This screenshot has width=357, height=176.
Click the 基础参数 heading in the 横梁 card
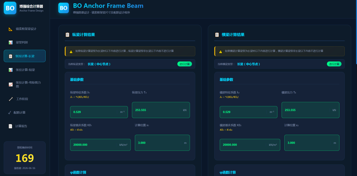click(x=226, y=80)
